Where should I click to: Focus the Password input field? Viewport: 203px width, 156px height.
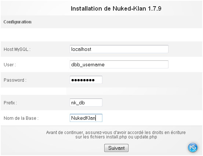[x=86, y=80]
